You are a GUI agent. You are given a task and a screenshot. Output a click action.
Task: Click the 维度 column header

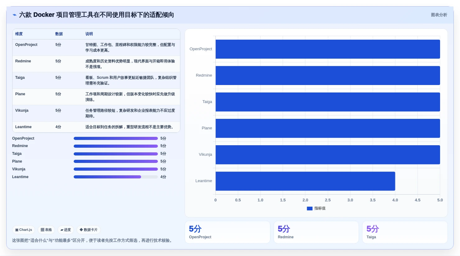(19, 34)
